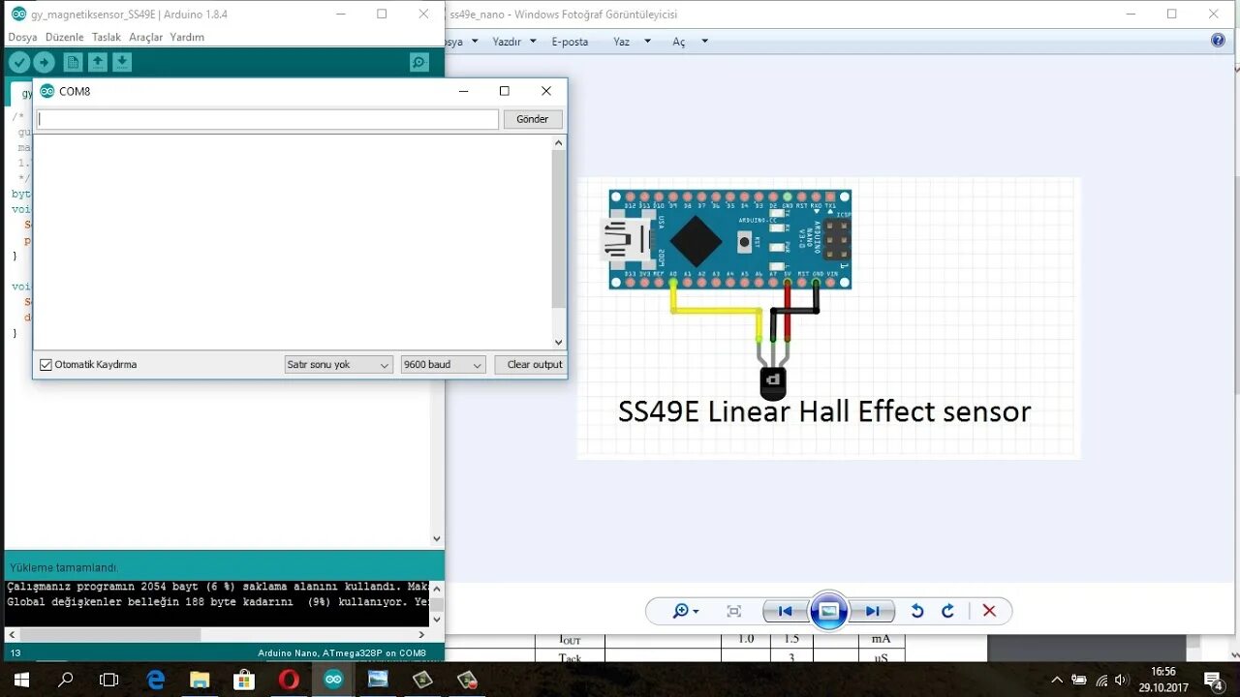The width and height of the screenshot is (1240, 697).
Task: Launch Microsoft Edge from the taskbar
Action: pos(155,680)
